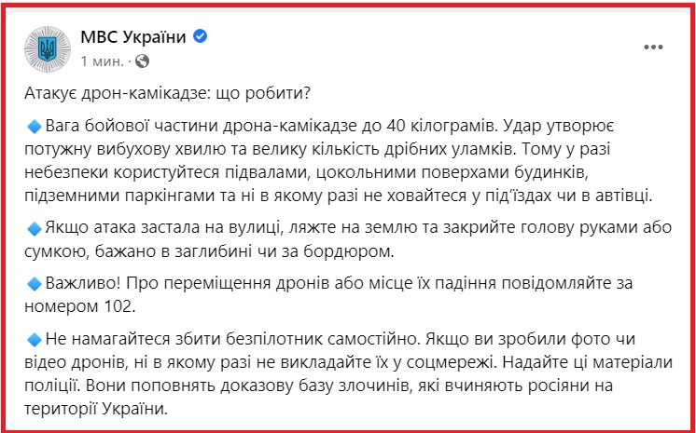Click the line 'сумкою, бажано в заглибині'
This screenshot has width=696, height=433.
point(210,251)
